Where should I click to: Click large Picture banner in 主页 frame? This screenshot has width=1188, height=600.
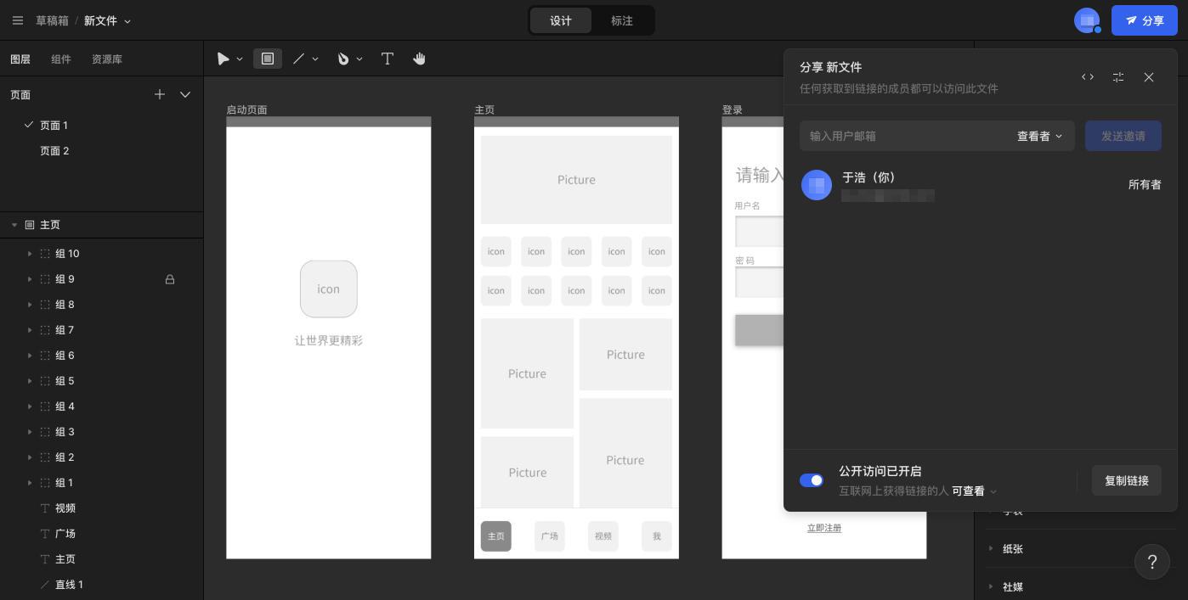(x=576, y=180)
